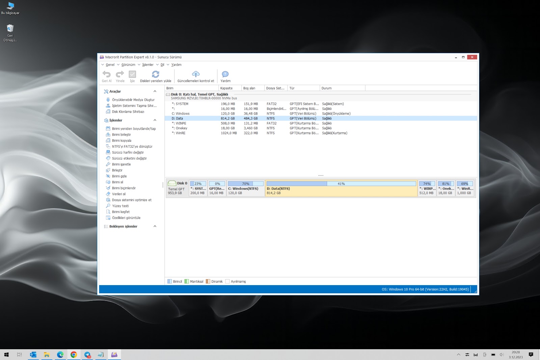Click the Geri Al undo icon
540x360 pixels.
[107, 74]
